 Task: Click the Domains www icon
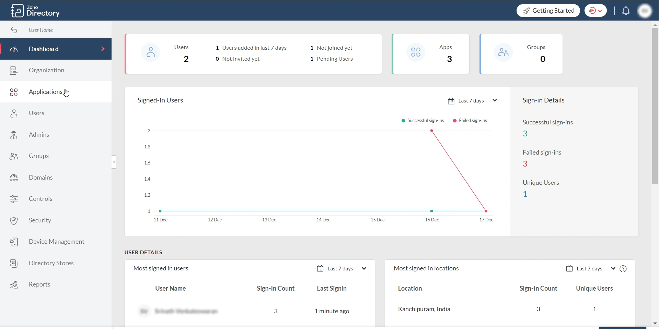[x=14, y=178]
